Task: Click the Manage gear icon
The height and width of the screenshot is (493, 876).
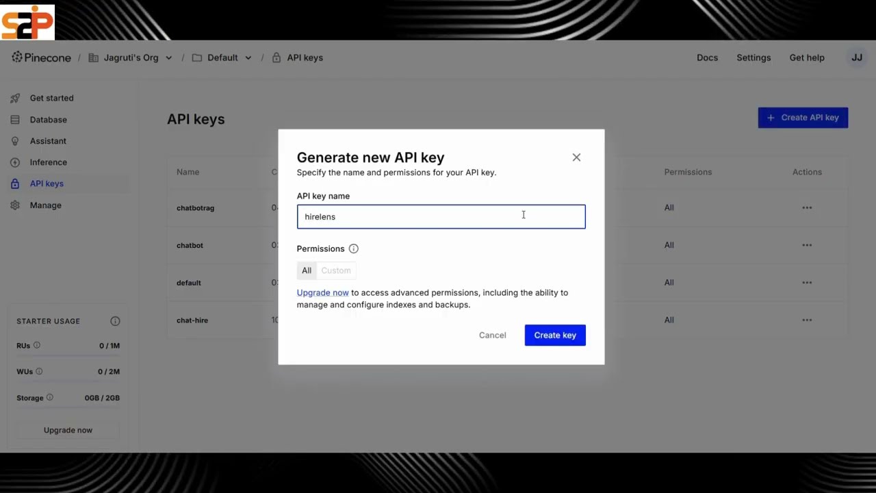Action: (15, 205)
